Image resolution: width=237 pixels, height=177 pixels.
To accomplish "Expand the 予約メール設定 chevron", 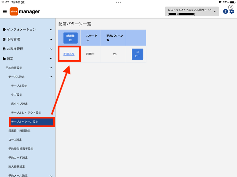I will (51, 175).
